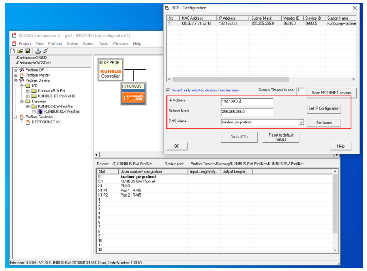Viewport: 367px width, 271px height.
Task: Open the Tools menu
Action: [104, 43]
